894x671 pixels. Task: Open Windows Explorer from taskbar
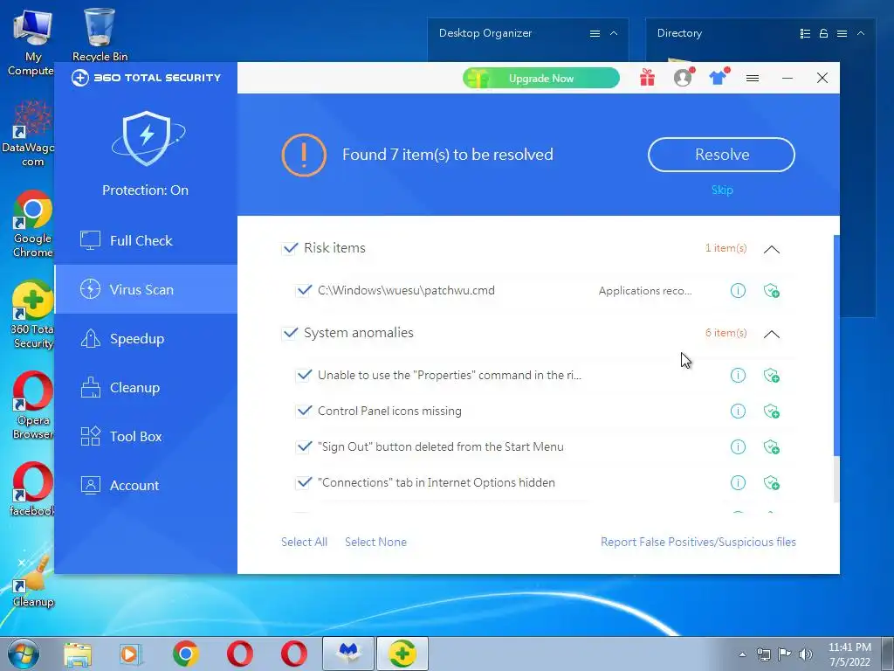(x=78, y=654)
